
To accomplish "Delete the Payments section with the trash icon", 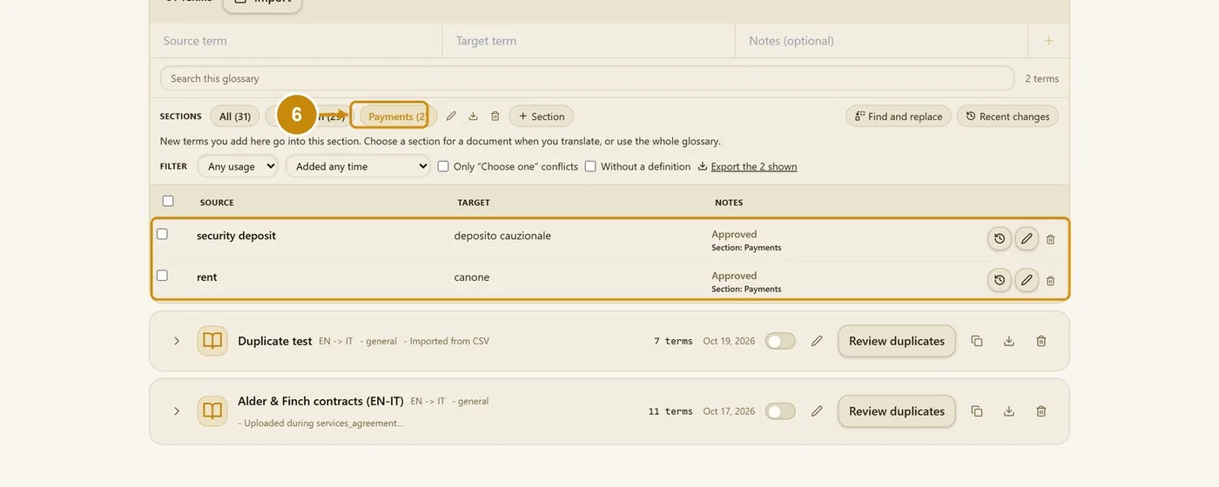I will coord(495,117).
